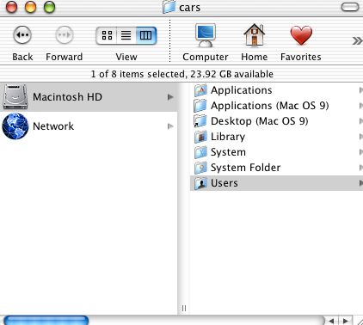Click the Library folder name
363x325 pixels.
click(228, 137)
